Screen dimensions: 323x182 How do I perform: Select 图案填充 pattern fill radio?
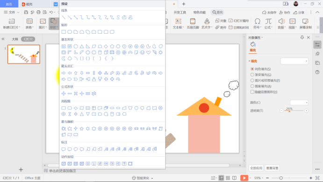(x=252, y=86)
